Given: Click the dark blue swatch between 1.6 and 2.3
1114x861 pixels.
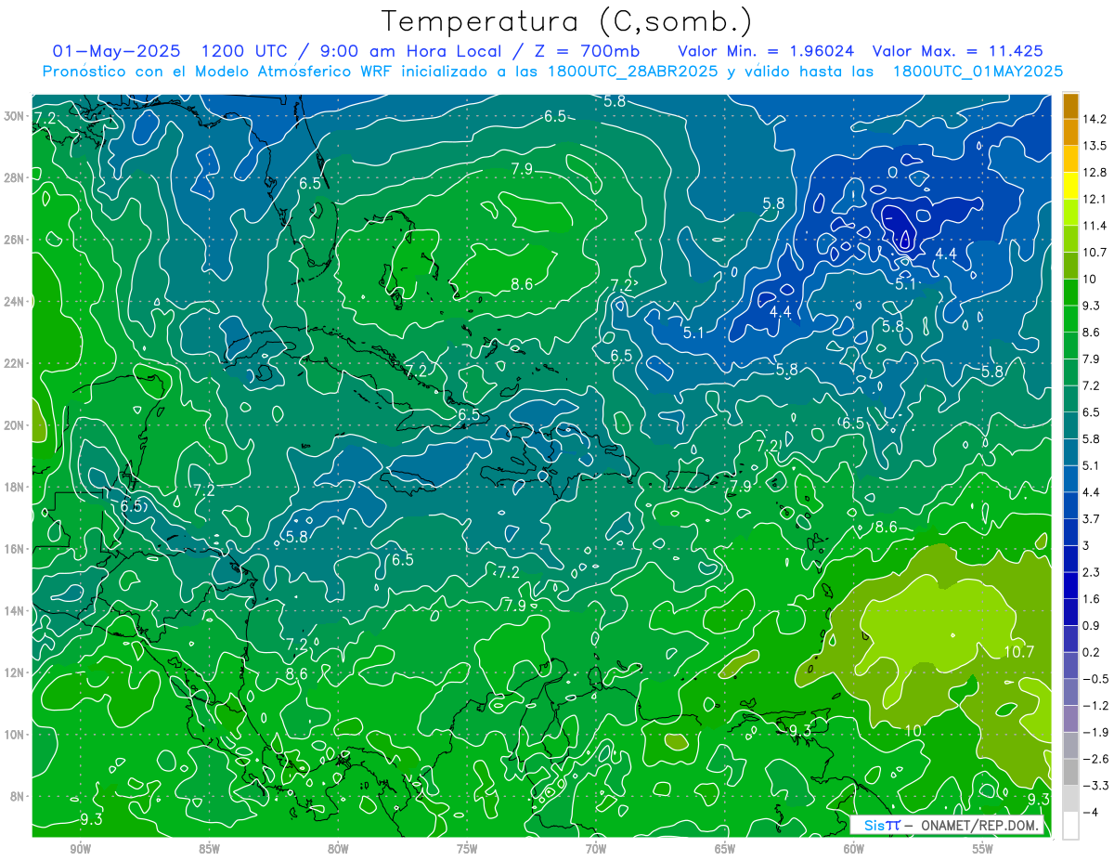Looking at the screenshot, I should (1070, 585).
